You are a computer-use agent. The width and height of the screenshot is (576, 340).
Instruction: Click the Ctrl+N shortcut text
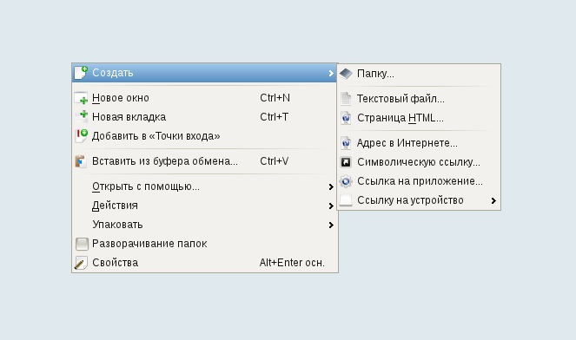pyautogui.click(x=275, y=98)
